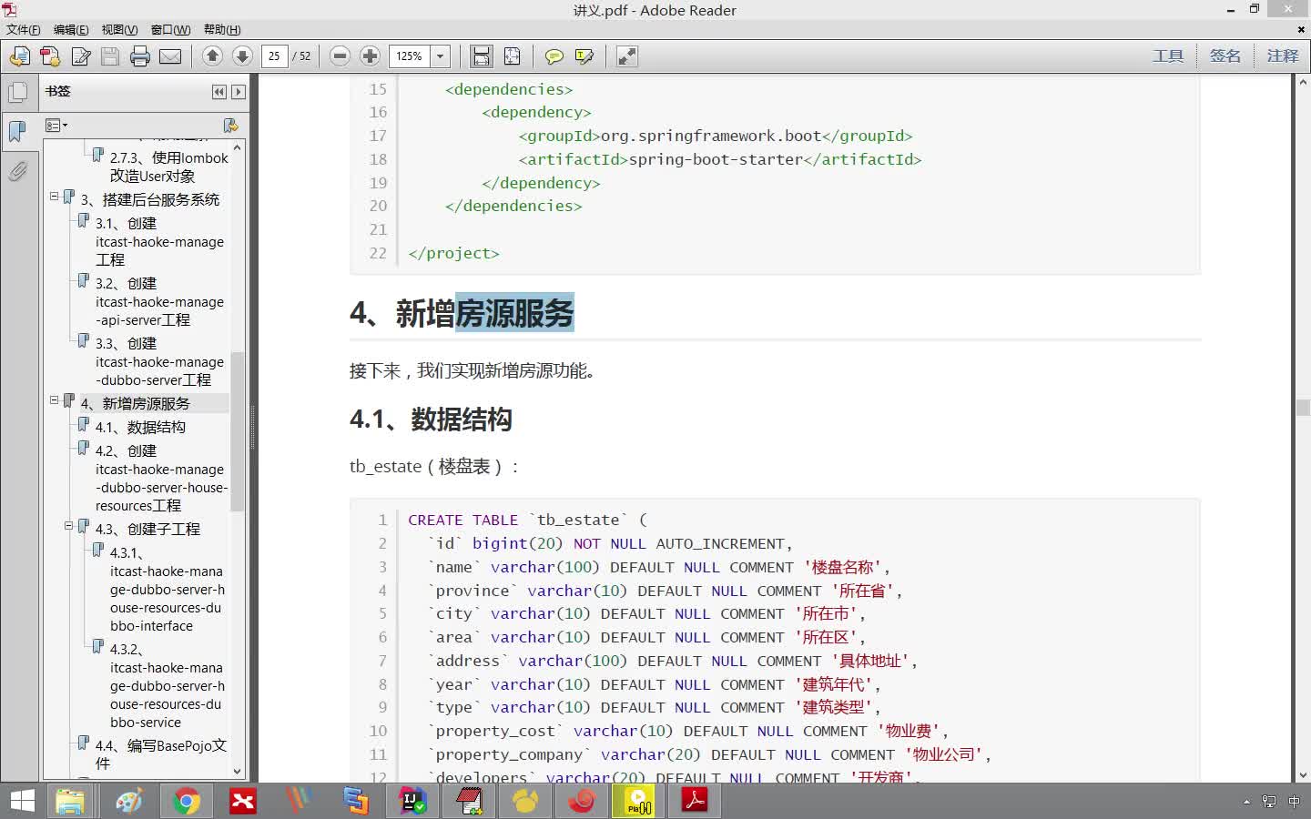Click the fit one full page icon
The image size is (1311, 819).
[513, 56]
